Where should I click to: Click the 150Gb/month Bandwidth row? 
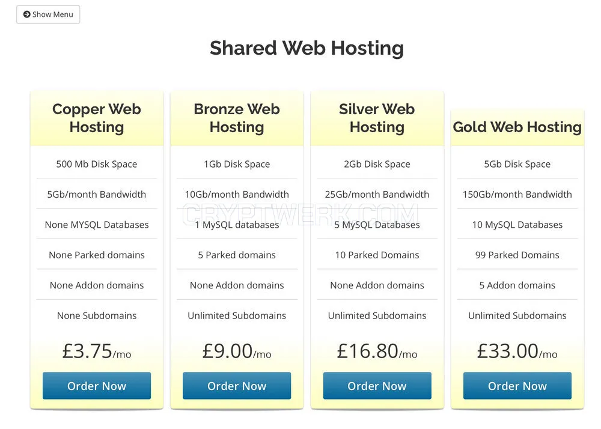tap(517, 194)
